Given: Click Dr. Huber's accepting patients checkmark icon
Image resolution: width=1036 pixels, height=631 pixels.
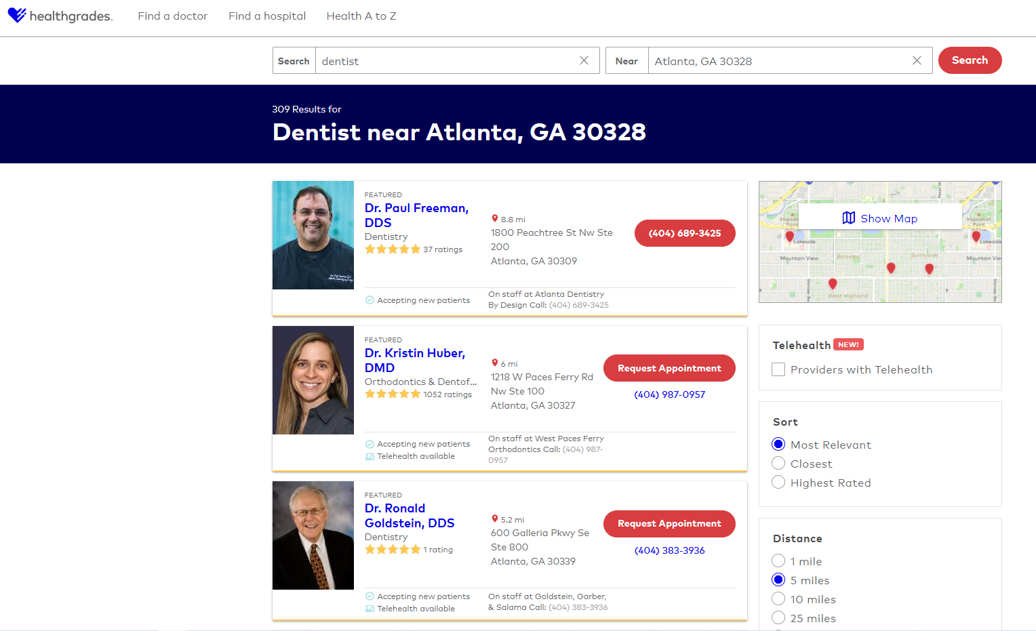Looking at the screenshot, I should (x=370, y=444).
